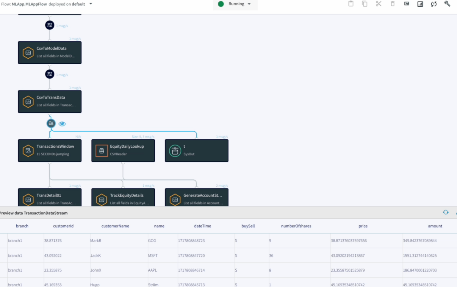Select the Cut icon in the toolbar

pos(378,4)
